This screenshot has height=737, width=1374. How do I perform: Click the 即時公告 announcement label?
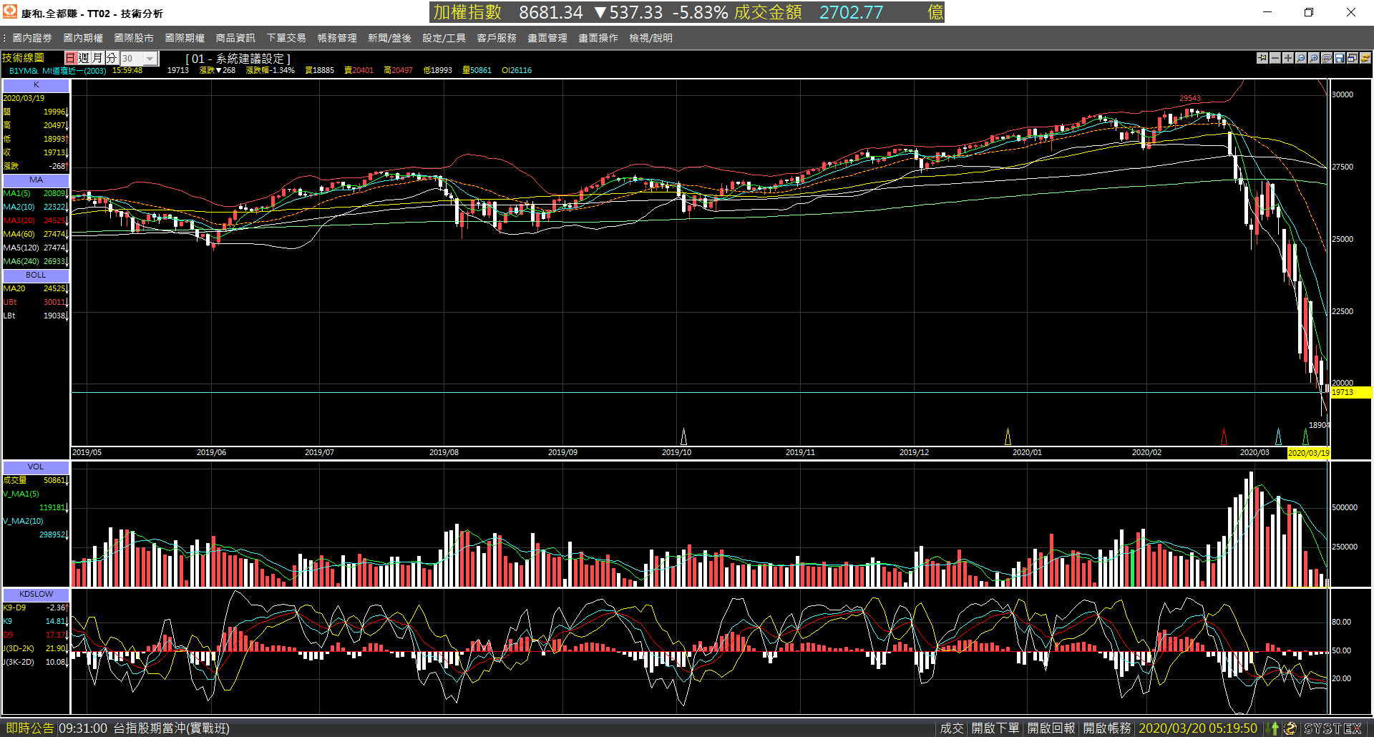[29, 728]
